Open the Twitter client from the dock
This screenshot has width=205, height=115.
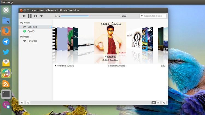pyautogui.click(x=6, y=52)
